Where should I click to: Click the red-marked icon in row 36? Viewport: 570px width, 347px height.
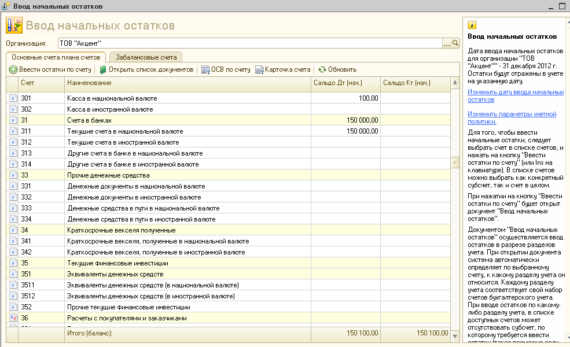point(13,318)
